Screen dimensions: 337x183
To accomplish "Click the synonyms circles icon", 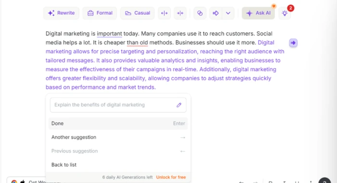I will [200, 13].
